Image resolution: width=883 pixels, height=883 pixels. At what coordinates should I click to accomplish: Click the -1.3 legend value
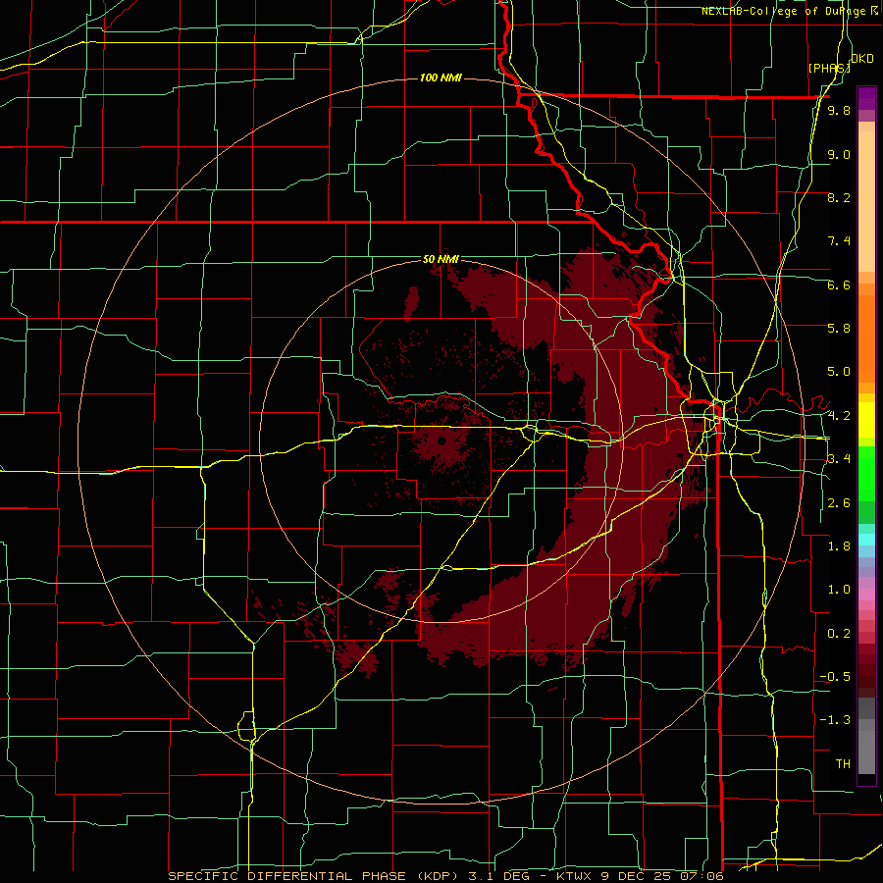pos(835,720)
